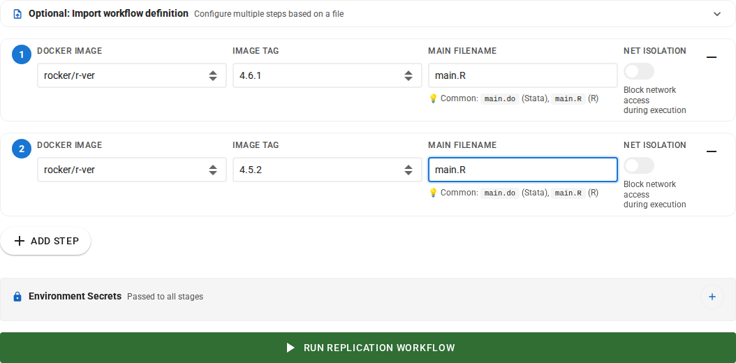Click the import workflow file icon

(17, 14)
